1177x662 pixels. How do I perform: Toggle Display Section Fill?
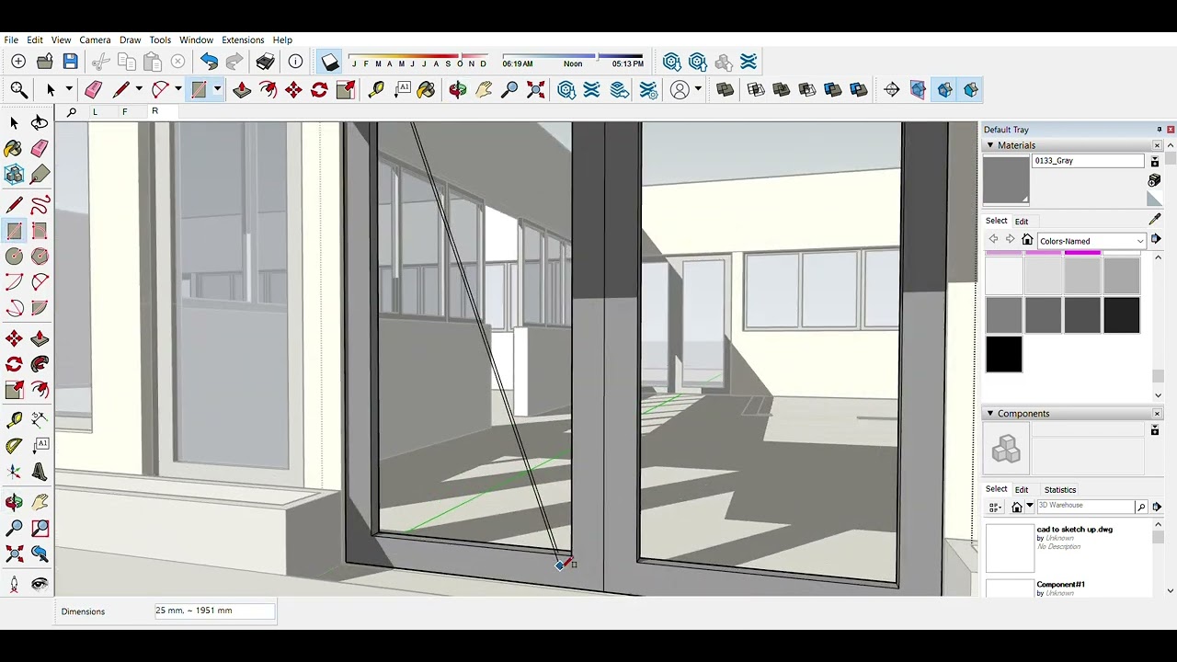pos(971,89)
